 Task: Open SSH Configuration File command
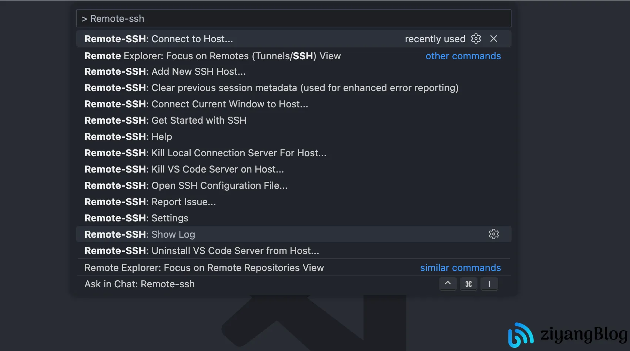pyautogui.click(x=186, y=185)
